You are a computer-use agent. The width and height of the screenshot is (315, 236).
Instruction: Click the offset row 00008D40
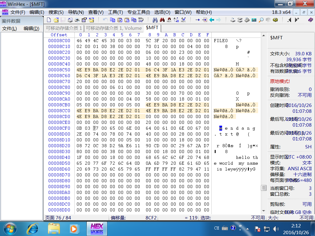point(59,157)
